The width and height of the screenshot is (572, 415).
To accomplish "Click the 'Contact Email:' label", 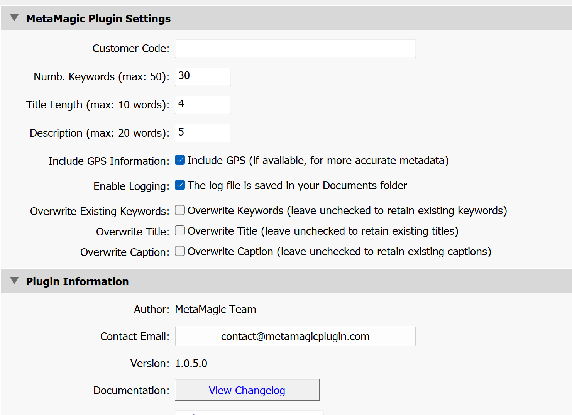I will pyautogui.click(x=135, y=337).
